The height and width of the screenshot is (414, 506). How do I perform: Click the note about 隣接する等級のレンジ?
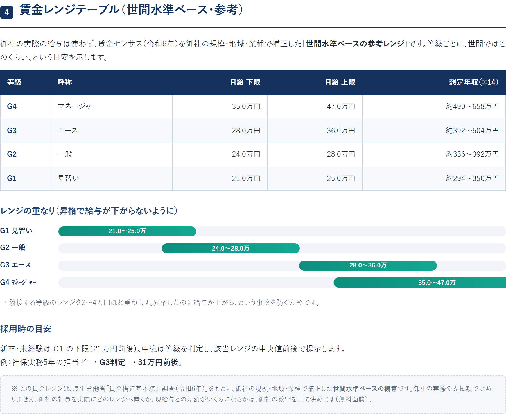[161, 302]
